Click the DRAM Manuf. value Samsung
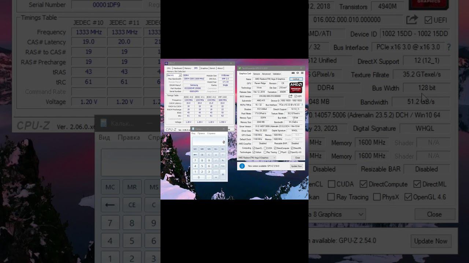The height and width of the screenshot is (263, 469). (194, 85)
